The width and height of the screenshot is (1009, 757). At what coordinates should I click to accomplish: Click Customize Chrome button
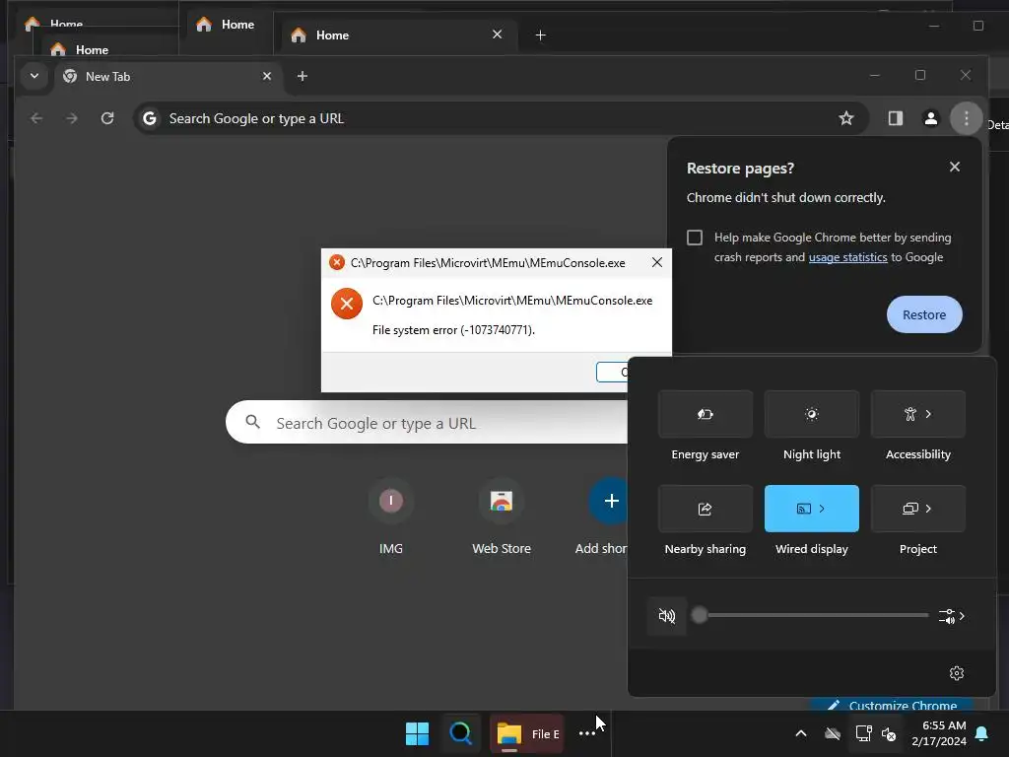[893, 705]
